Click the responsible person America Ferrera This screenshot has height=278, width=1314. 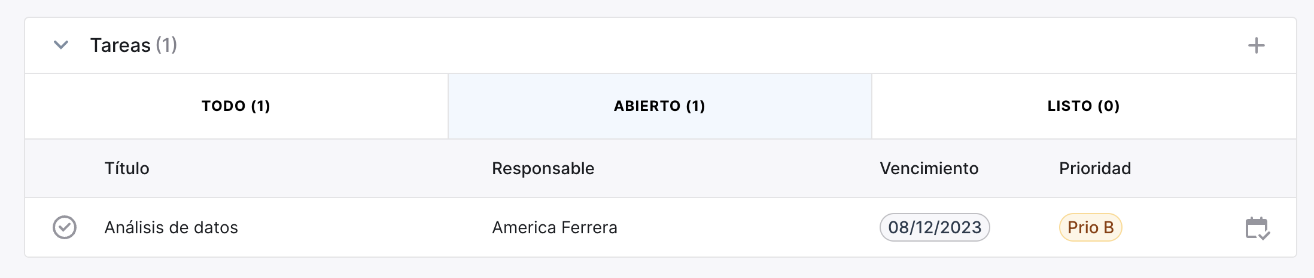pos(555,227)
